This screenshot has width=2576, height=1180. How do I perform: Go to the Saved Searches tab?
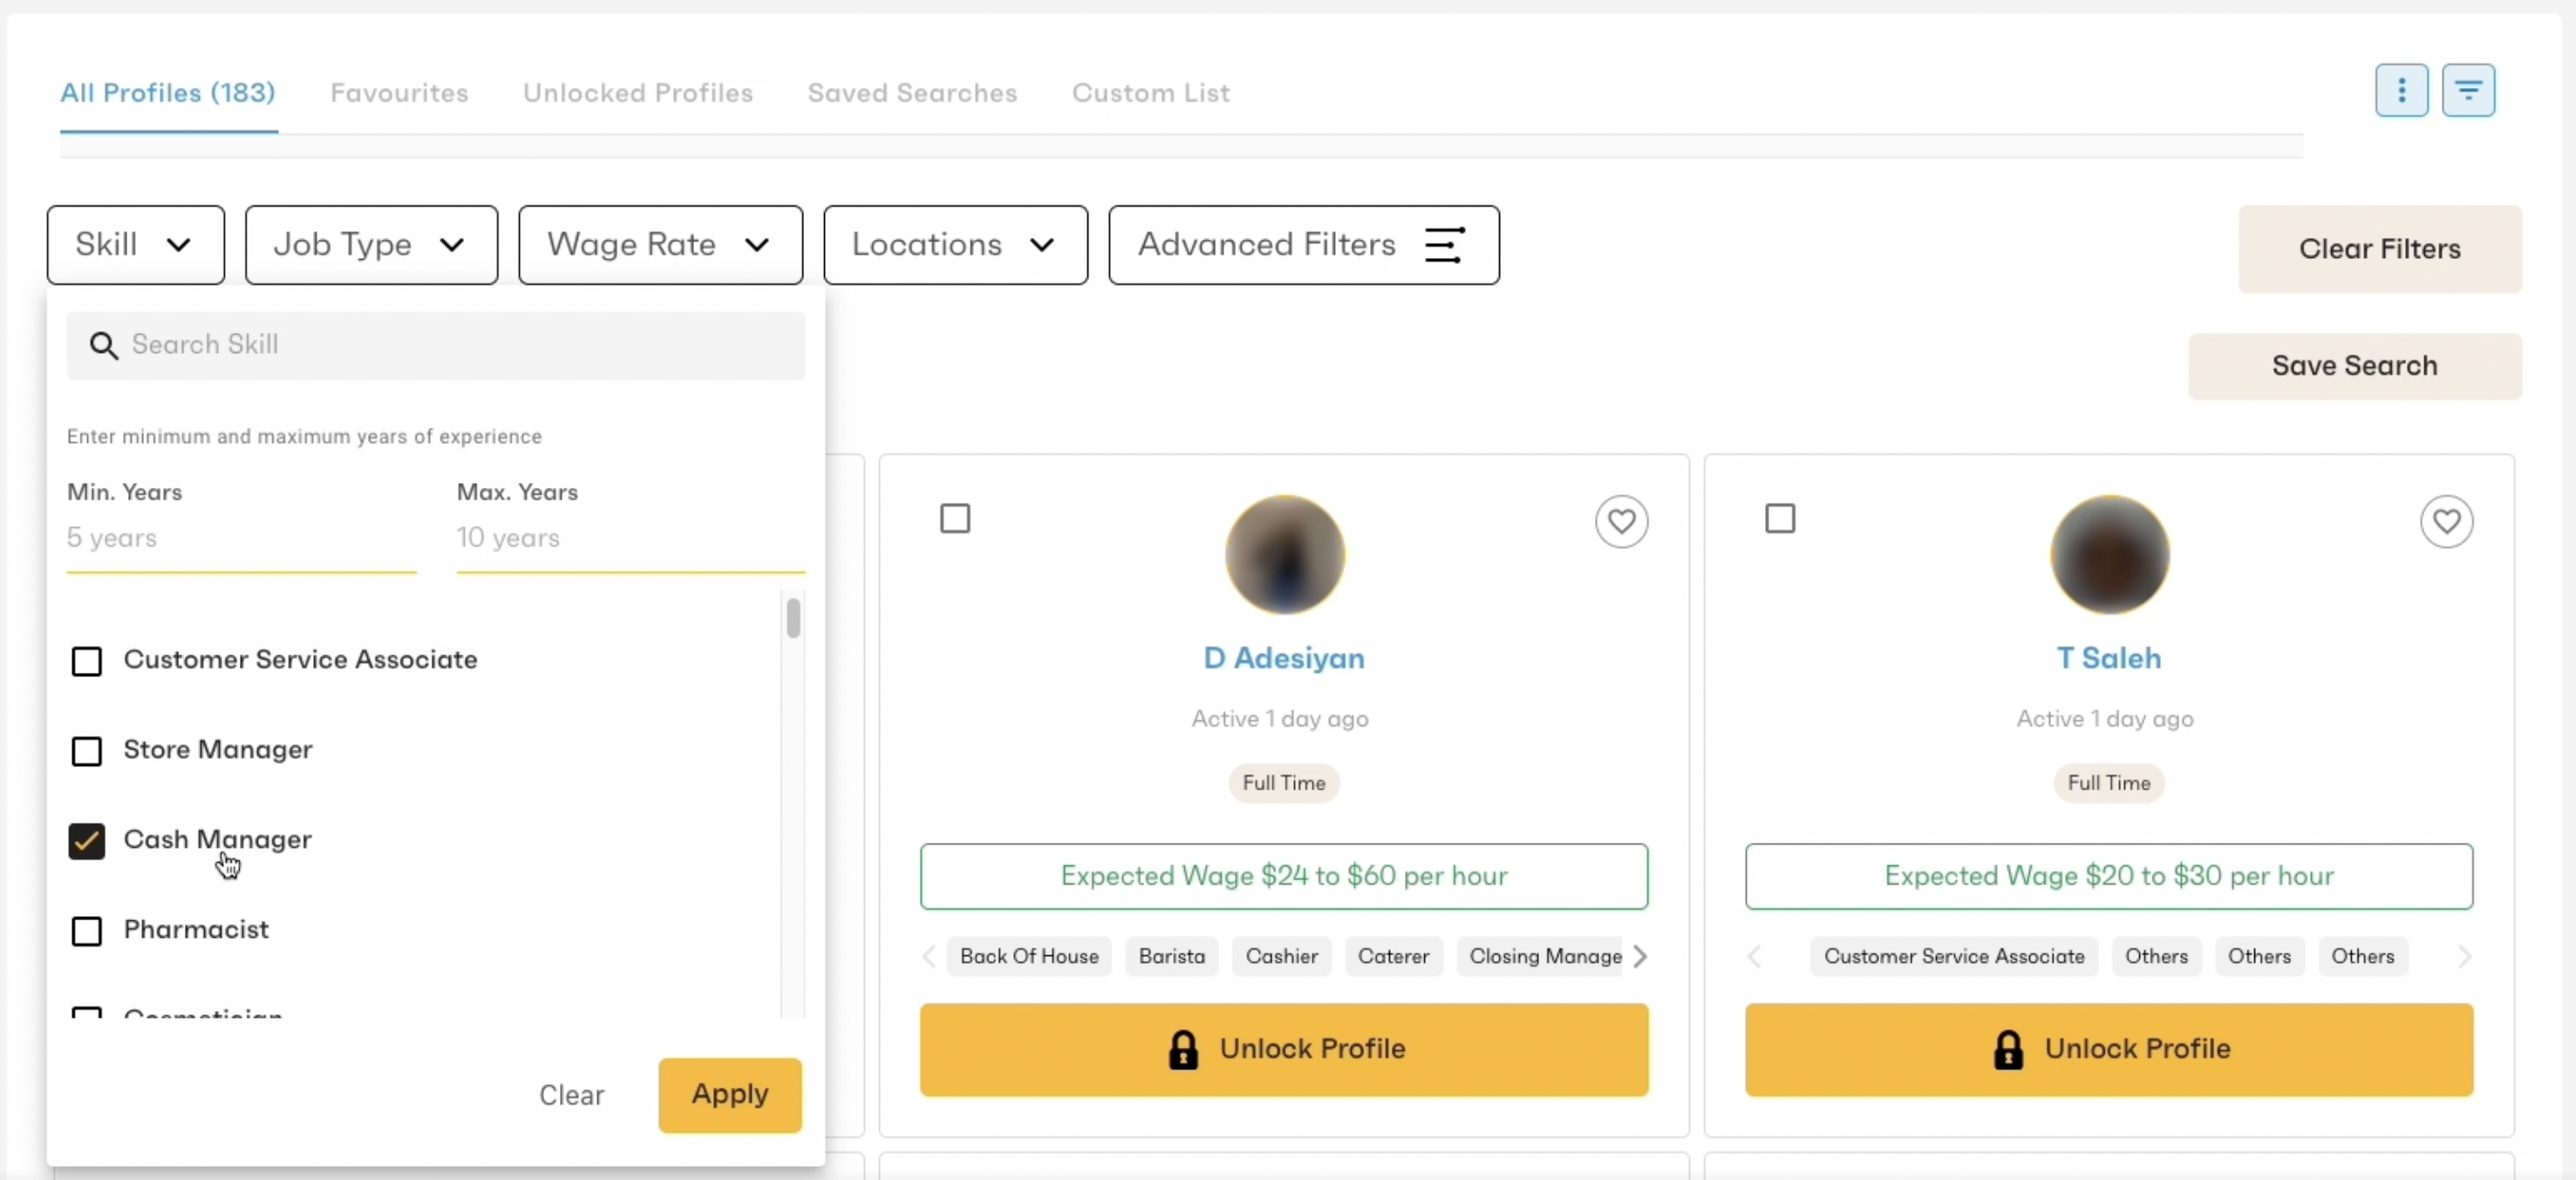click(912, 93)
